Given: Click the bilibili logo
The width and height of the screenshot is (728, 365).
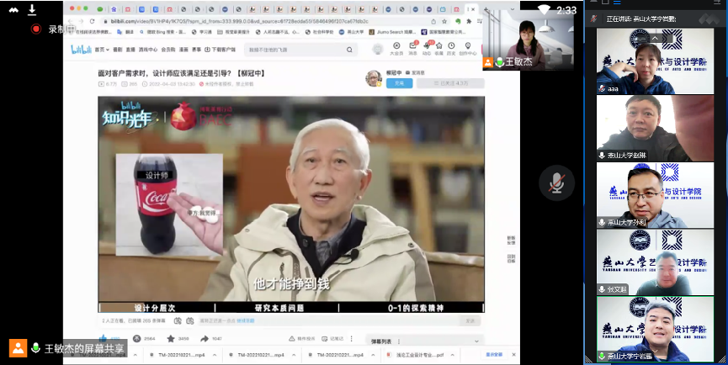Looking at the screenshot, I should (x=80, y=50).
